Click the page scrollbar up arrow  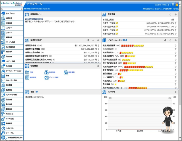point(180,4)
